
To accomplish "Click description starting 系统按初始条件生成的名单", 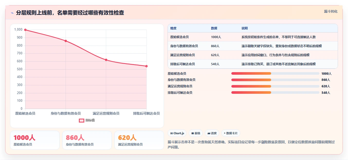I will [x=278, y=37].
